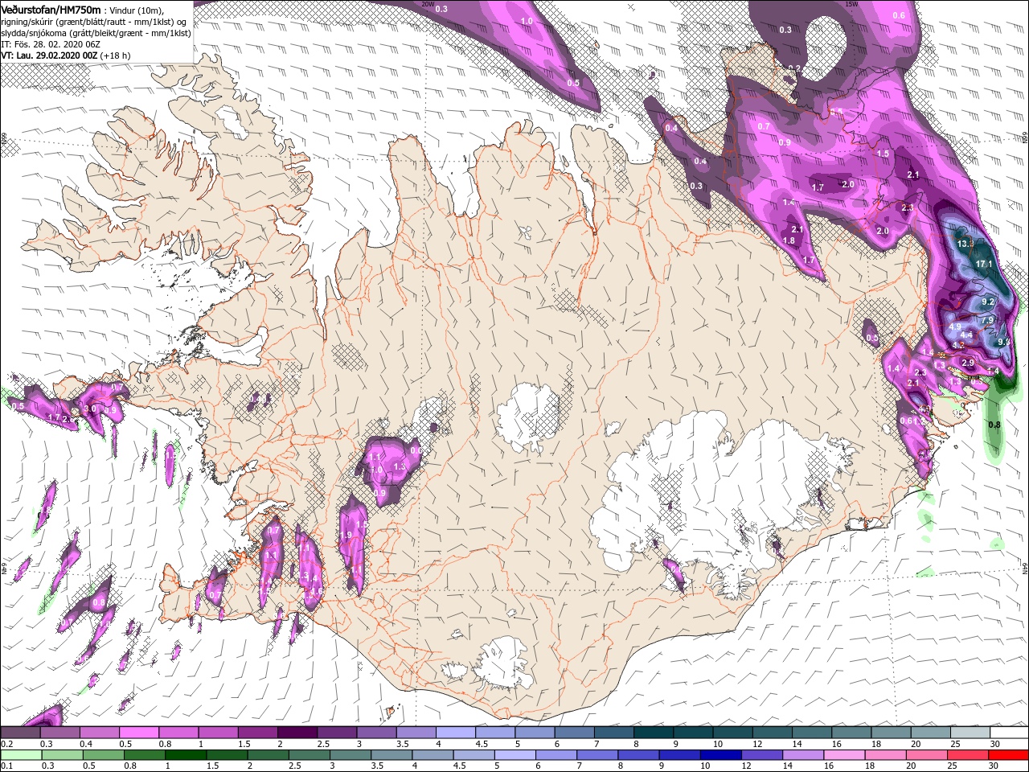Click the 1.8 snowfall value label
This screenshot has width=1029, height=772.
point(789,241)
